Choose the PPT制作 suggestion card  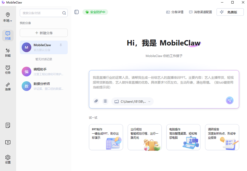pyautogui.click(x=106, y=137)
